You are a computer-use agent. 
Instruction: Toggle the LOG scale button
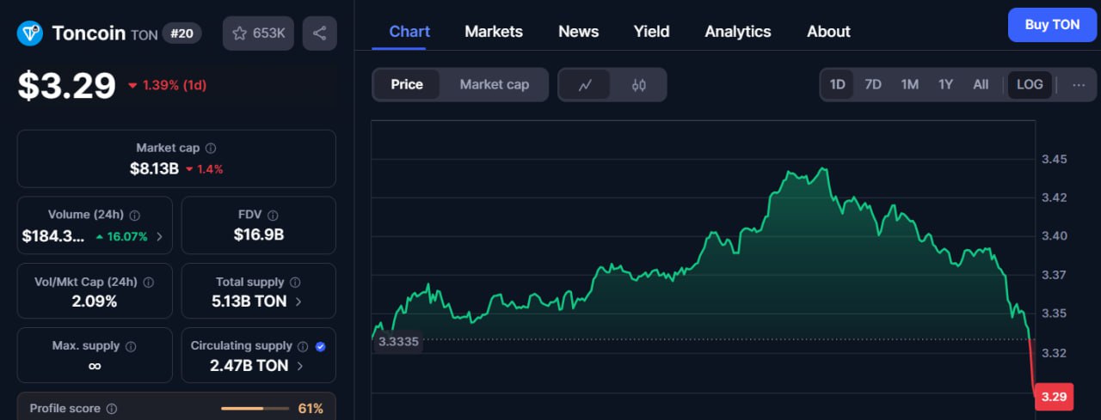pos(1030,84)
